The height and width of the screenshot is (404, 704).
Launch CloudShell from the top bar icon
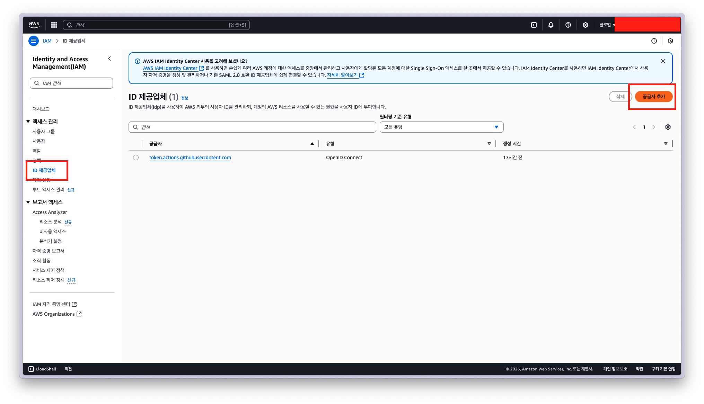pyautogui.click(x=534, y=25)
